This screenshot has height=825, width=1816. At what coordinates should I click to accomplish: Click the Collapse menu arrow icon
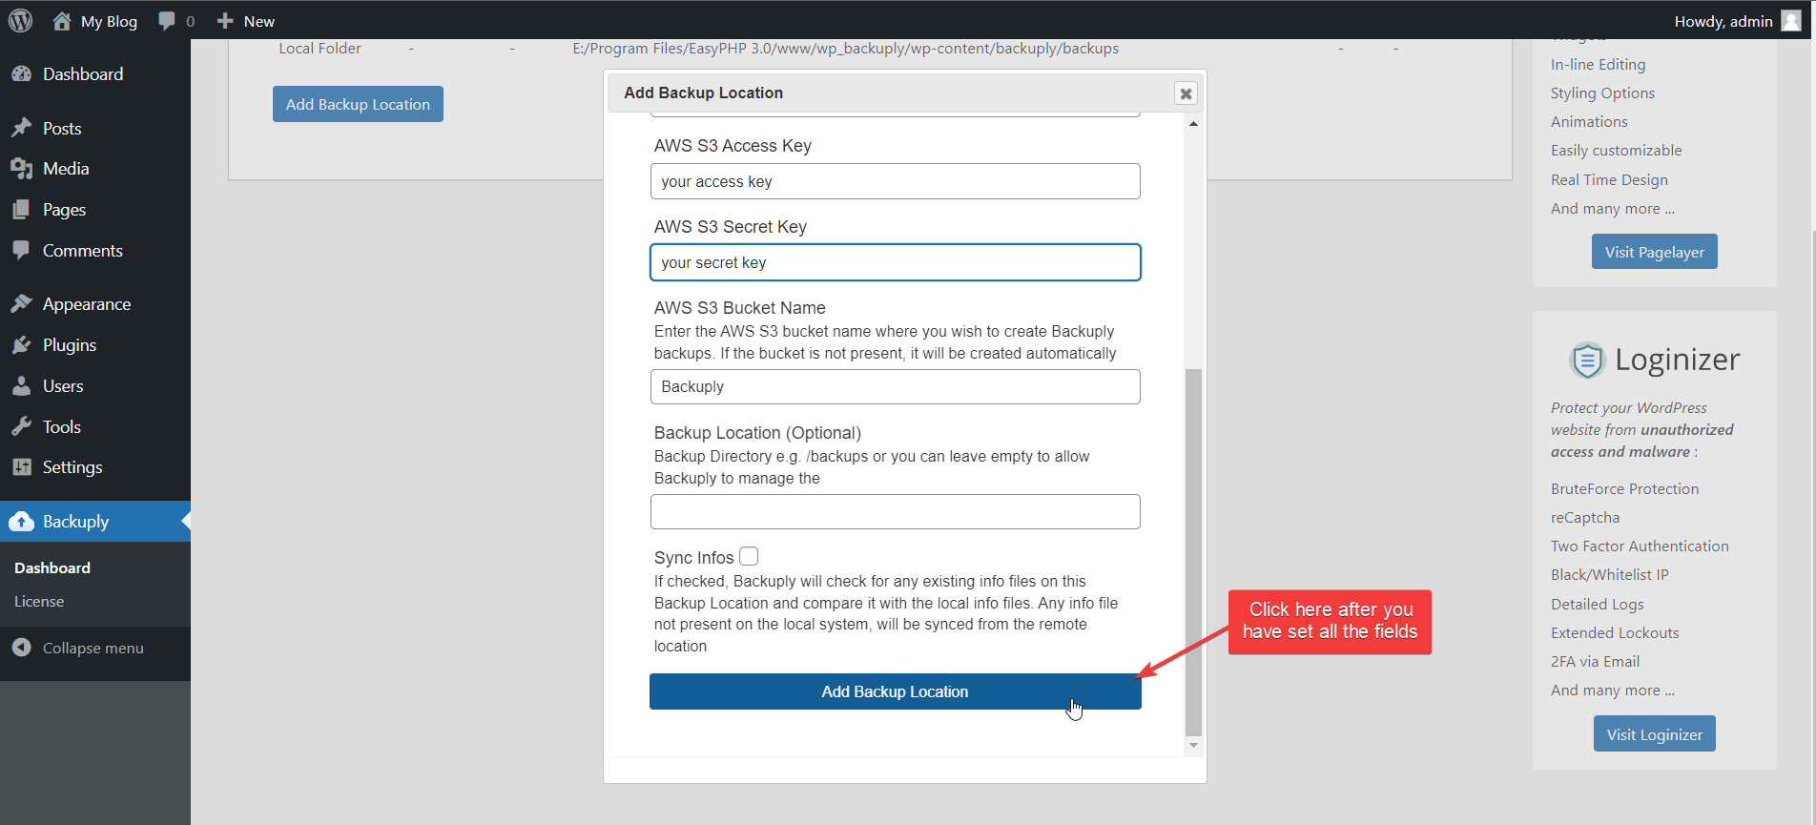22,648
